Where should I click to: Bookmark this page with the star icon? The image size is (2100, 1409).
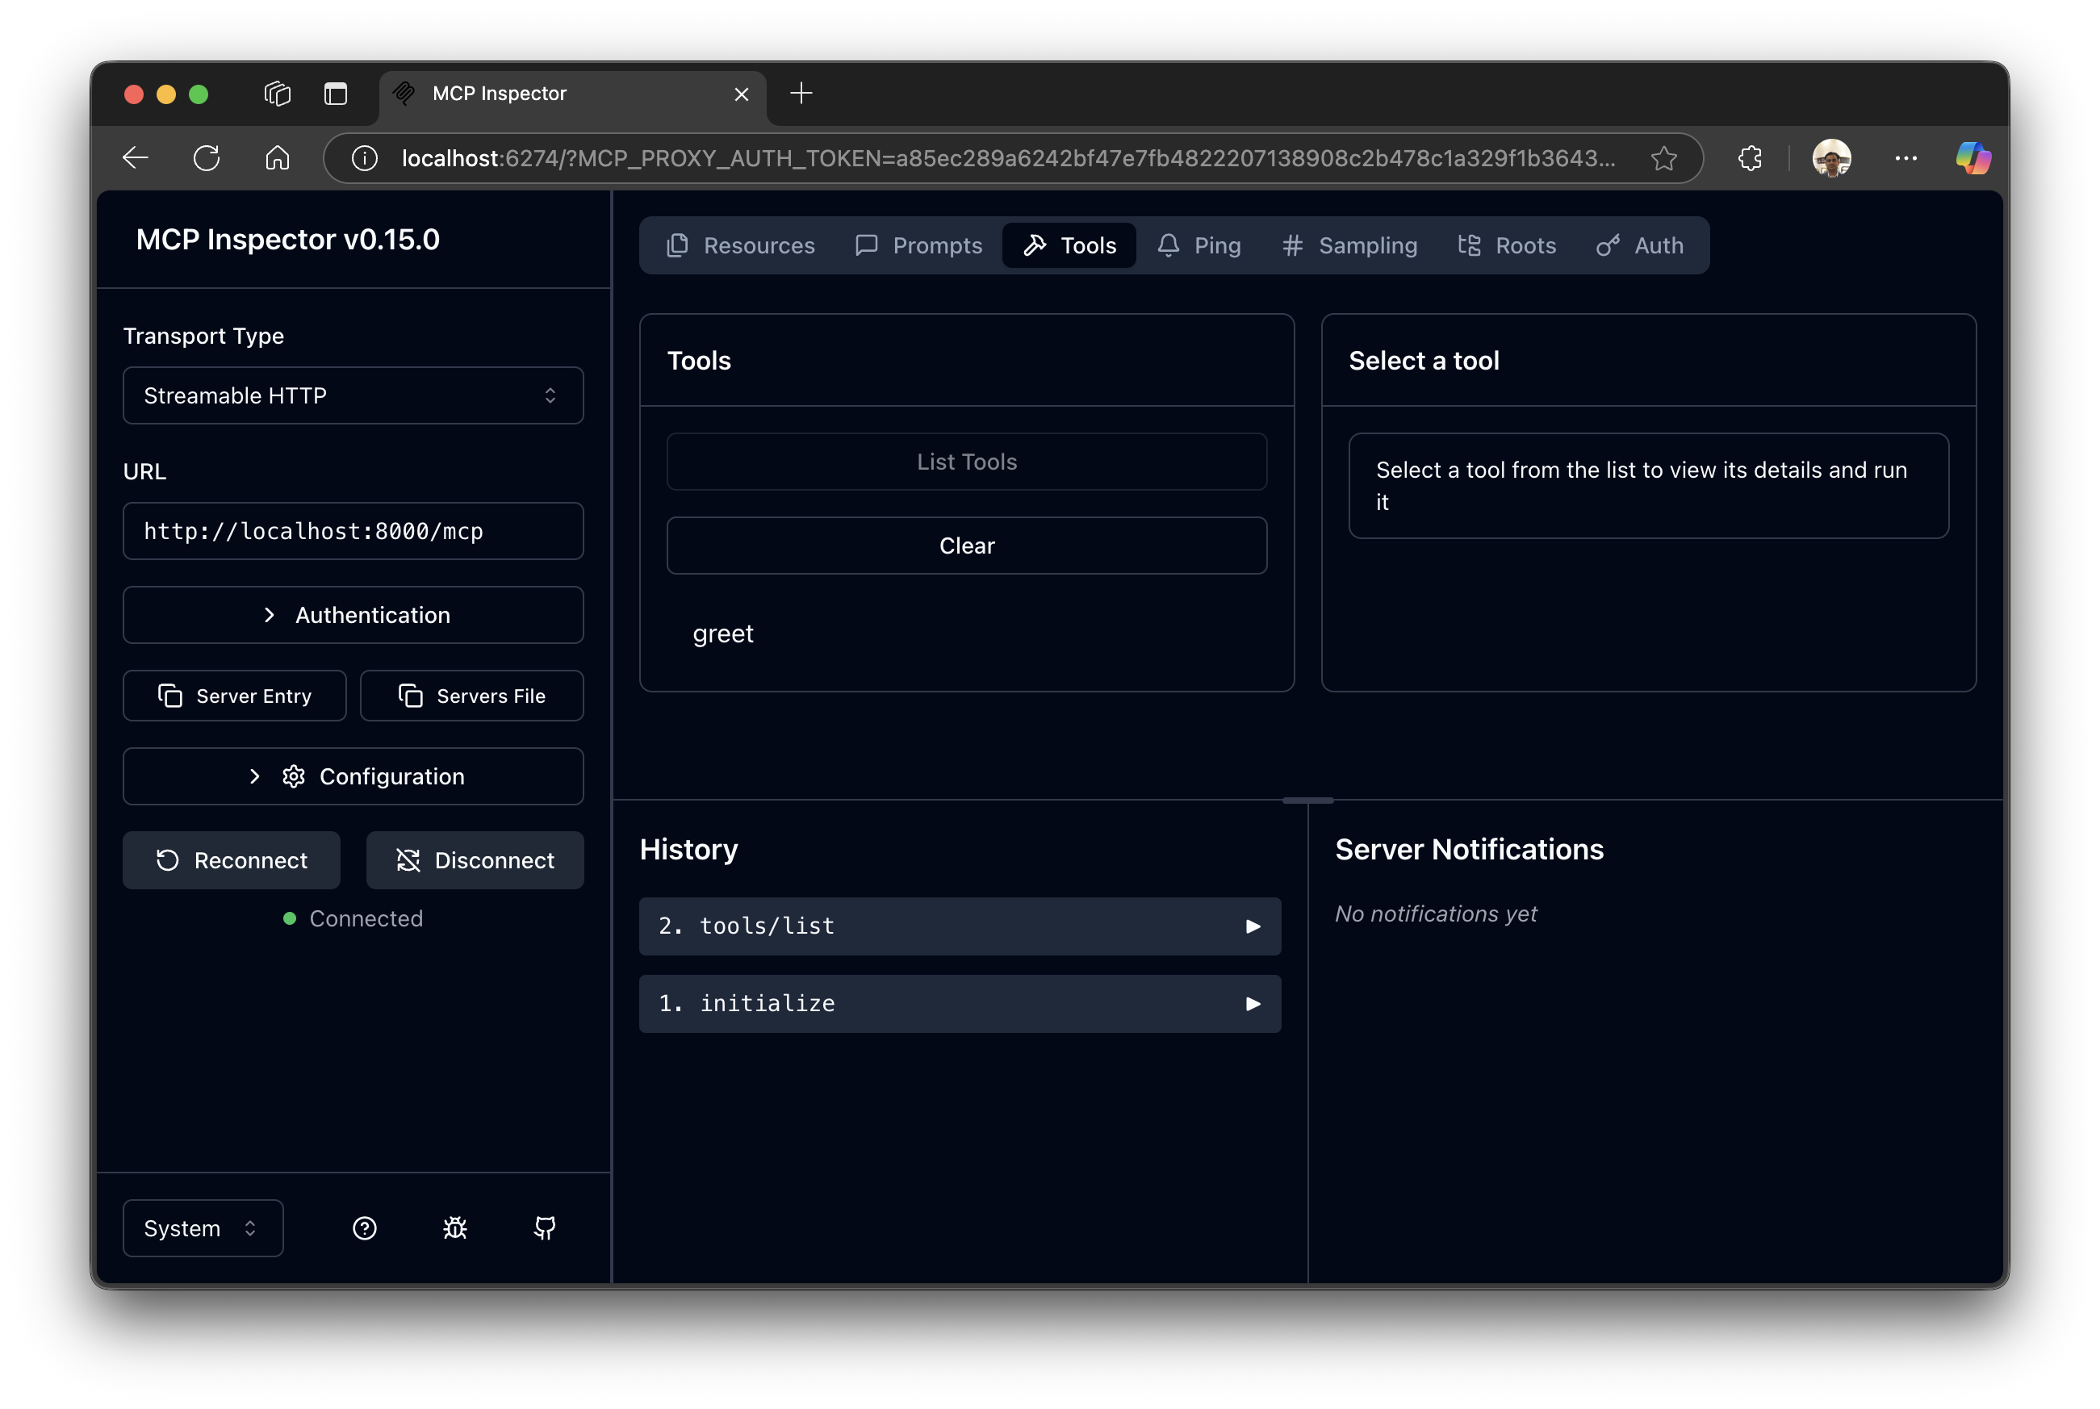coord(1663,158)
